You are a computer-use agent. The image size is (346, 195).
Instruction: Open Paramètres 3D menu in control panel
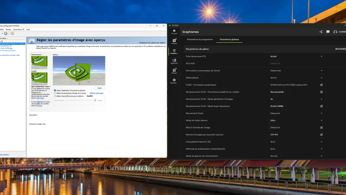[x=19, y=29]
